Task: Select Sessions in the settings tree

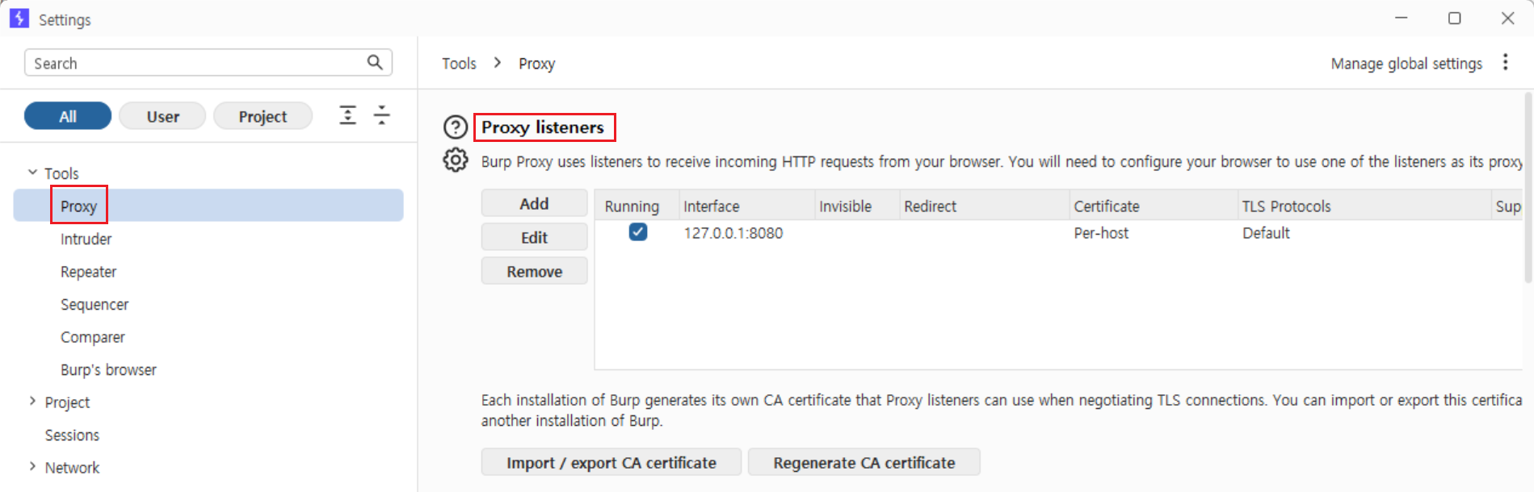Action: 72,435
